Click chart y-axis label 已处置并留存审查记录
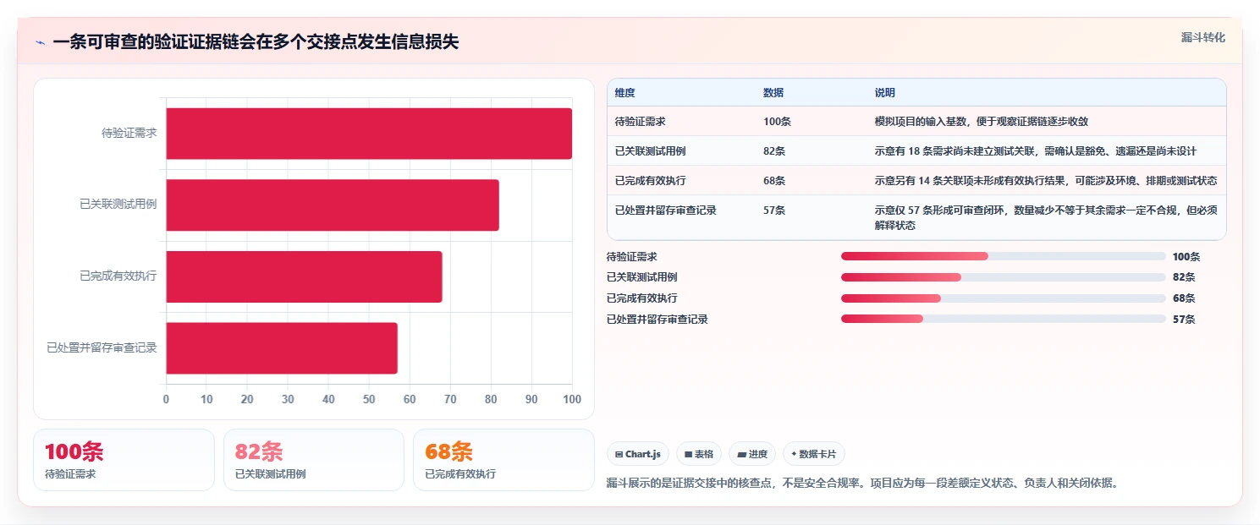This screenshot has width=1260, height=525. coord(102,347)
